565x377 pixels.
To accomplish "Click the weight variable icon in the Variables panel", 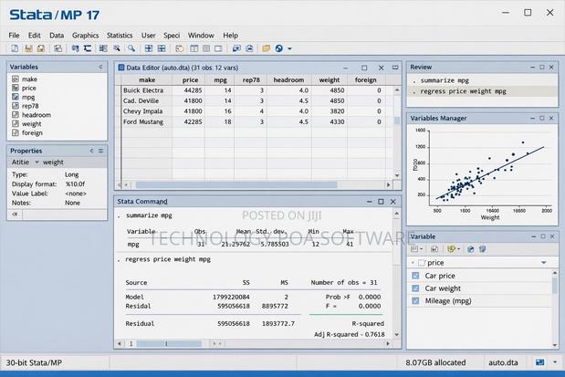I will coord(16,123).
